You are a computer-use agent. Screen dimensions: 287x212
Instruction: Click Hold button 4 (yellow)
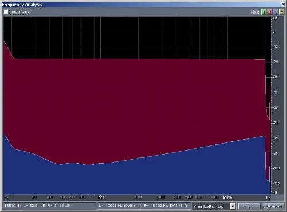click(281, 12)
